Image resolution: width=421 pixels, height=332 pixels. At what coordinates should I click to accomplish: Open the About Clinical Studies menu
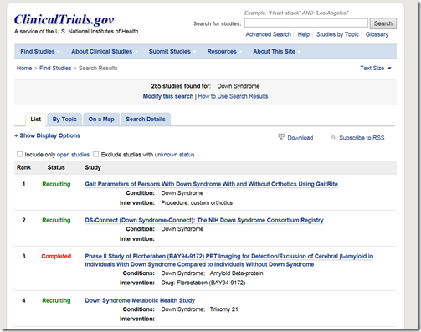104,52
